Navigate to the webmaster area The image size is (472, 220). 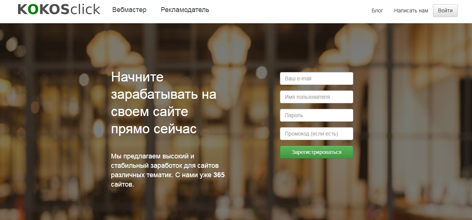pos(129,10)
